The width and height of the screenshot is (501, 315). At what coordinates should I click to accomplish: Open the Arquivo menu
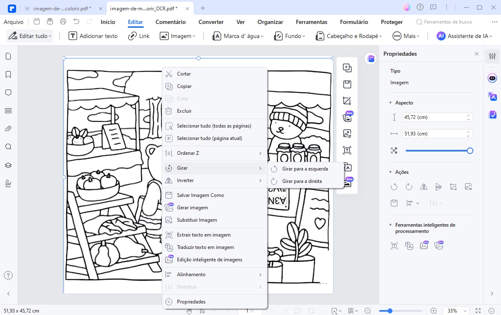(x=14, y=22)
